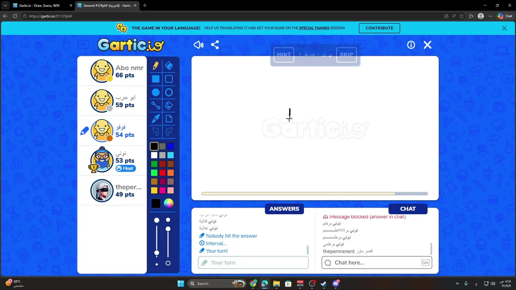Image resolution: width=516 pixels, height=290 pixels.
Task: Dismiss the translation banner
Action: pyautogui.click(x=504, y=28)
